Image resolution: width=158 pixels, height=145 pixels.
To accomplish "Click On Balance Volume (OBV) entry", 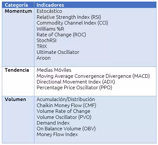I will 66,129.
